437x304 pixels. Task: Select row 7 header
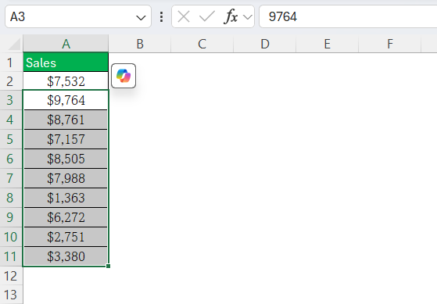11,178
